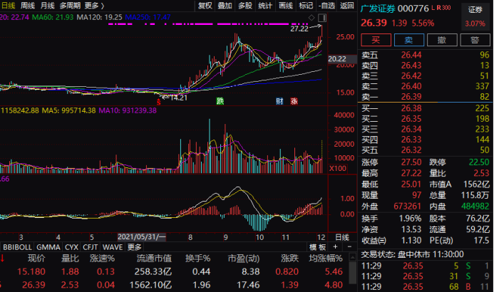Open the 标记 mark tool
Viewport: 494px width, 292px height.
pyautogui.click(x=306, y=6)
